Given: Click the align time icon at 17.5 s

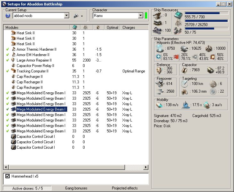Looking at the screenshot, I should [185, 105].
